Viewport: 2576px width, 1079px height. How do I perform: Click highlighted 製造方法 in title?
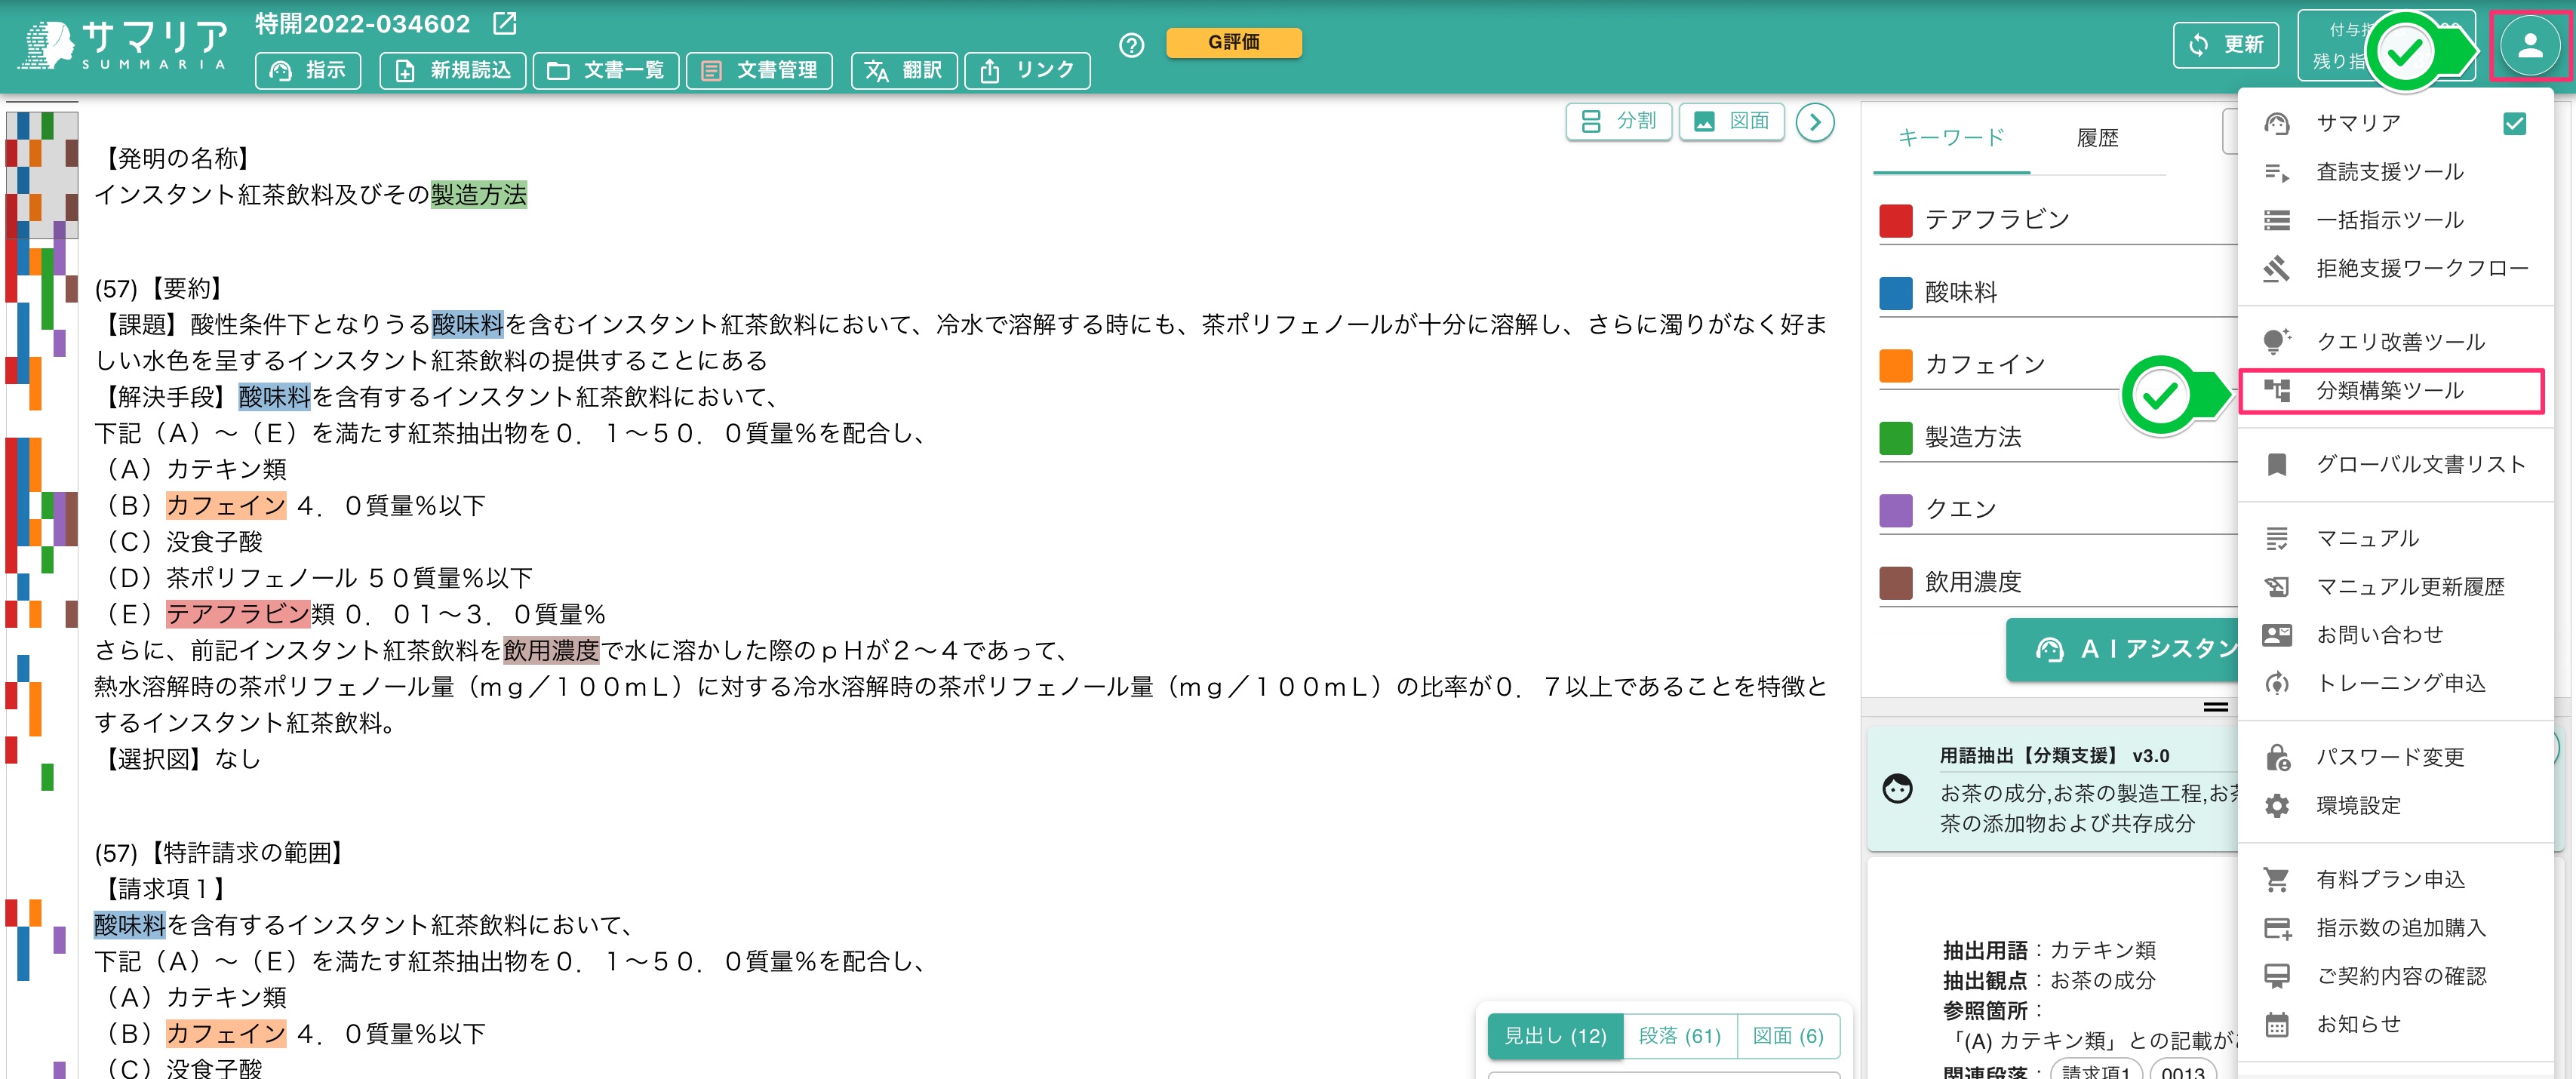click(x=479, y=194)
